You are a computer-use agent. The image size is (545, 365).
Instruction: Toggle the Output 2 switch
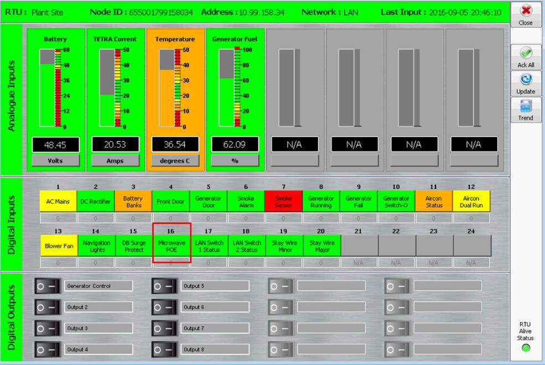[x=48, y=307]
